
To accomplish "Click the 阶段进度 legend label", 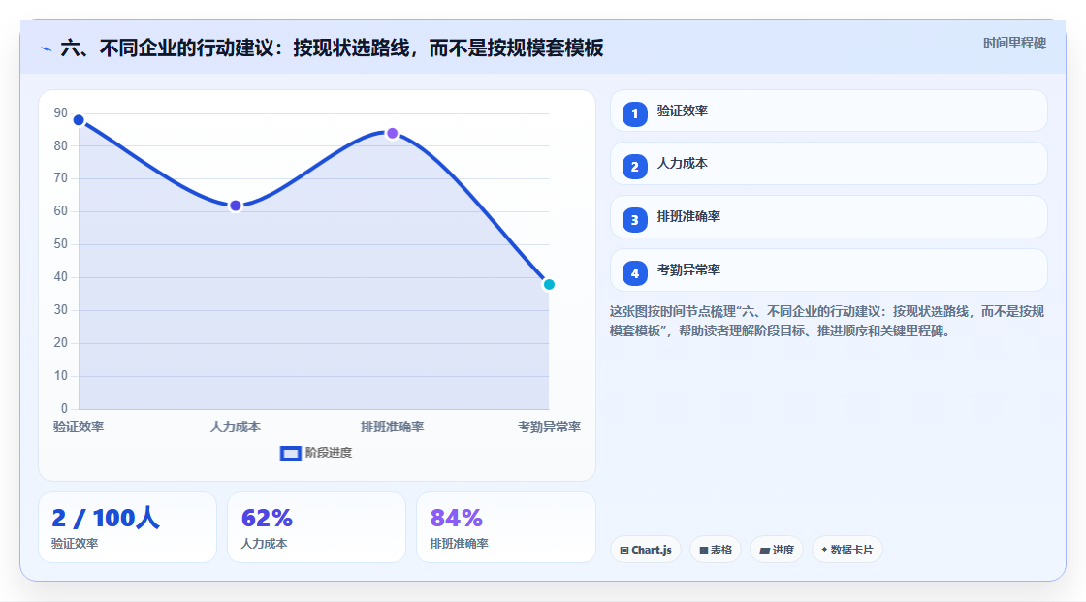I will pyautogui.click(x=329, y=453).
